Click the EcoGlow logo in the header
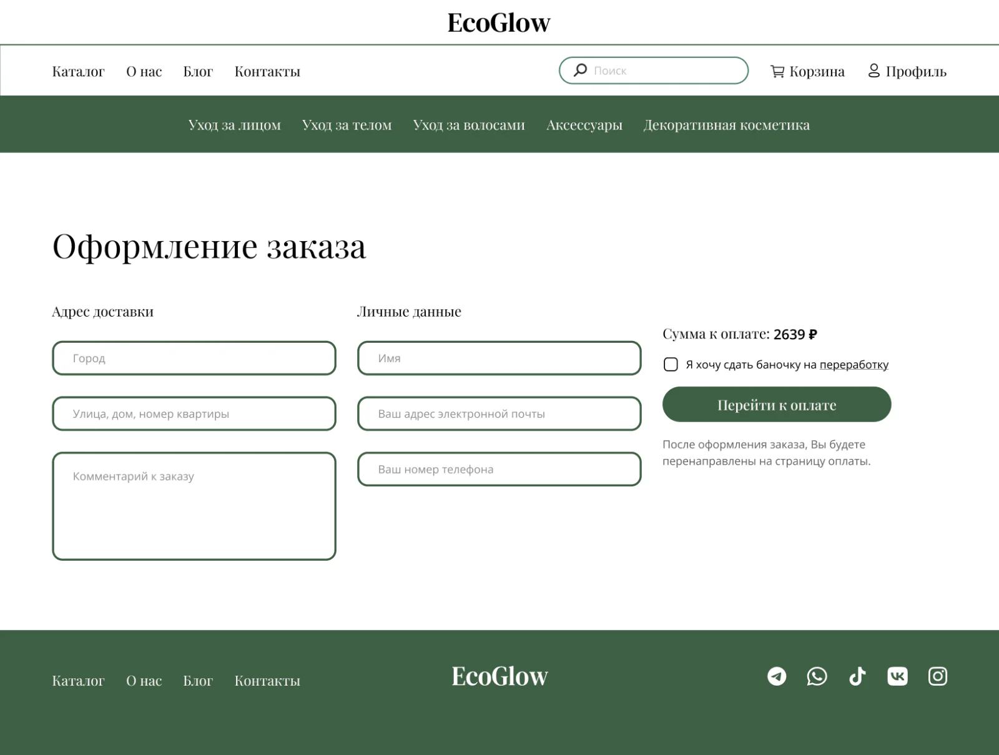 (499, 23)
